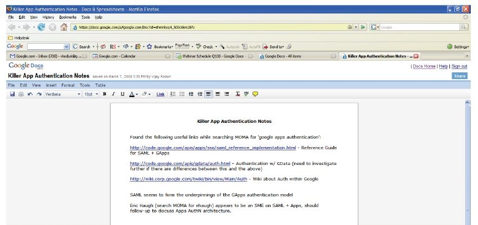Remove formatting with the clear format icon
The height and width of the screenshot is (225, 478).
pyautogui.click(x=237, y=94)
